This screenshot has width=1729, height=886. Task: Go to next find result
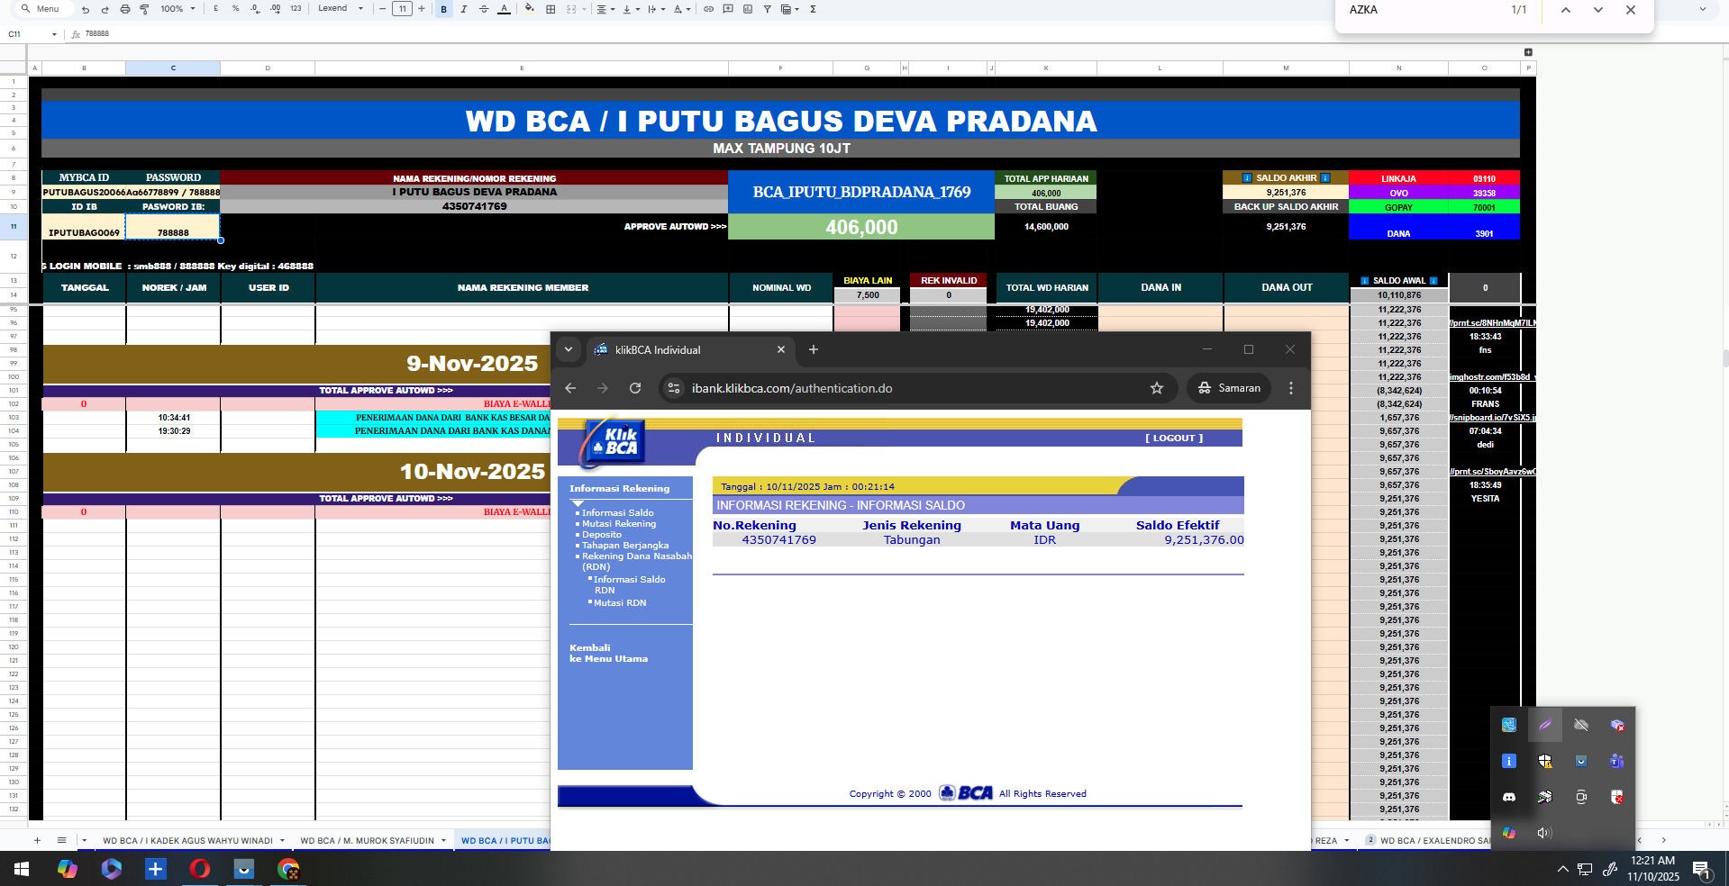click(1598, 10)
